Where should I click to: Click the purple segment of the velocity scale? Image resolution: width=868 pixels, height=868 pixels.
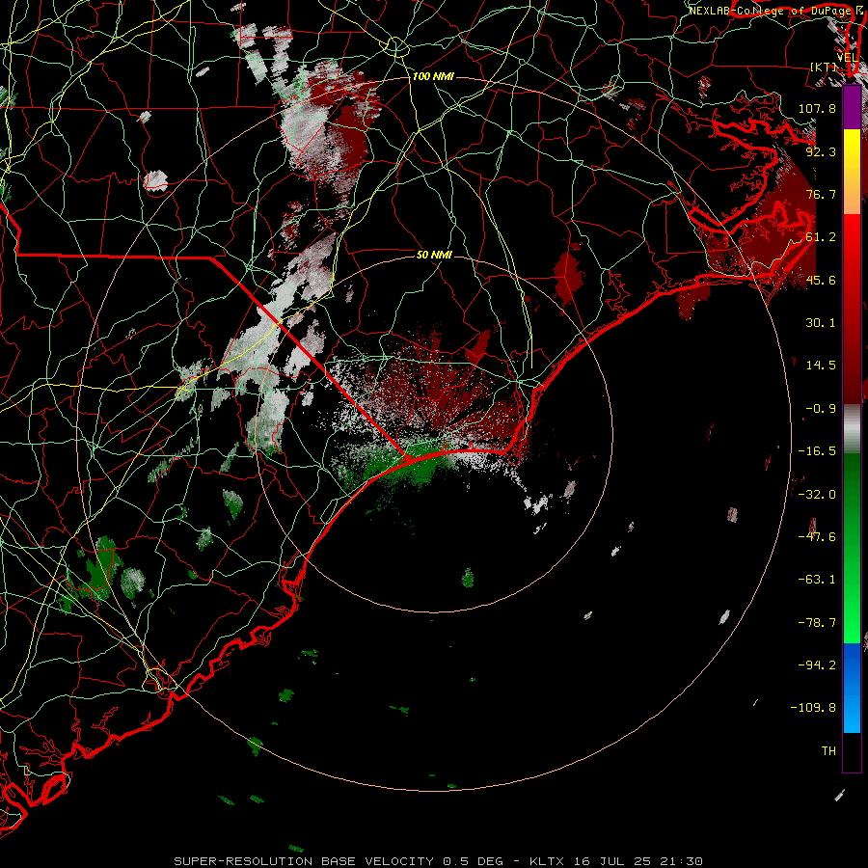[x=852, y=108]
